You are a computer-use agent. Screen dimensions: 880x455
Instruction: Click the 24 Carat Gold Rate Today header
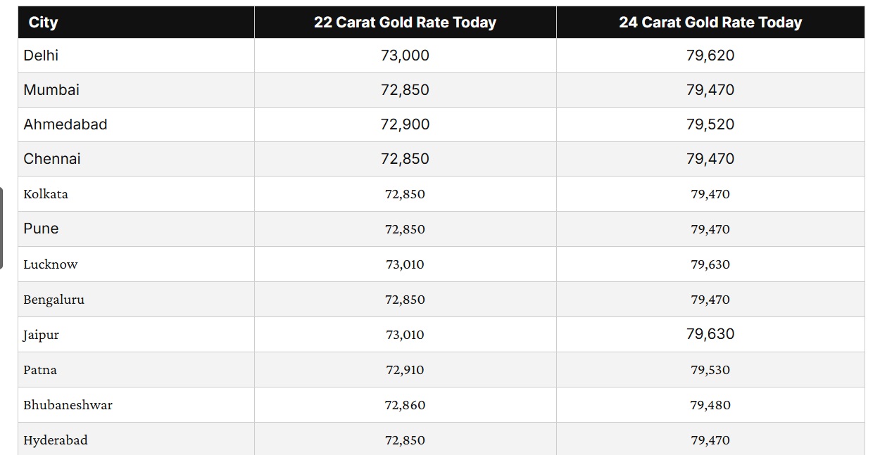(710, 23)
